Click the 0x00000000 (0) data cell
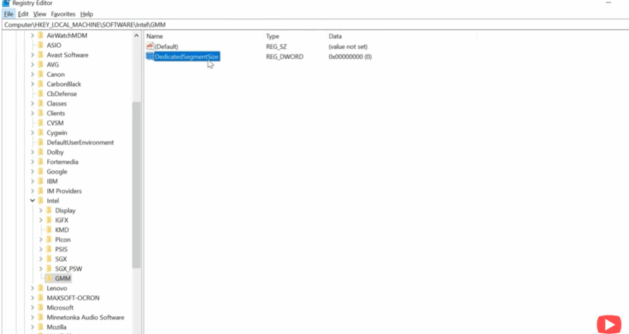Viewport: 629px width, 334px height. tap(350, 57)
